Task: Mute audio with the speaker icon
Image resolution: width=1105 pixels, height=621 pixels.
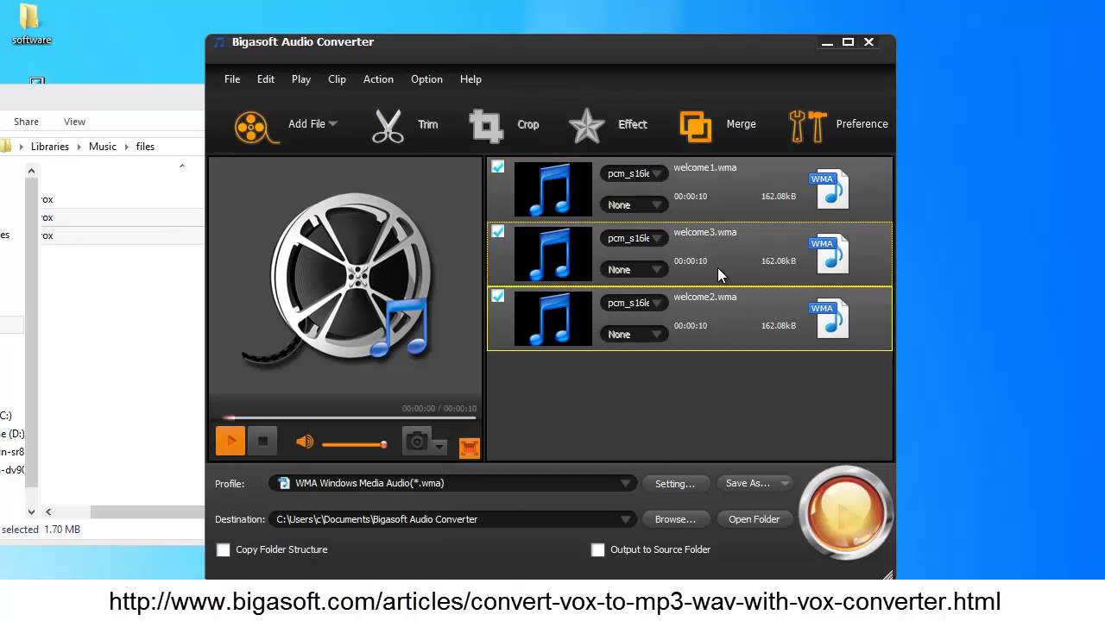Action: [305, 442]
